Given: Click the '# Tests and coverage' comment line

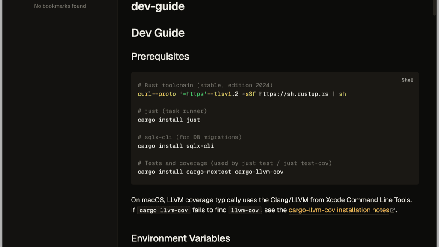Looking at the screenshot, I should coord(235,163).
